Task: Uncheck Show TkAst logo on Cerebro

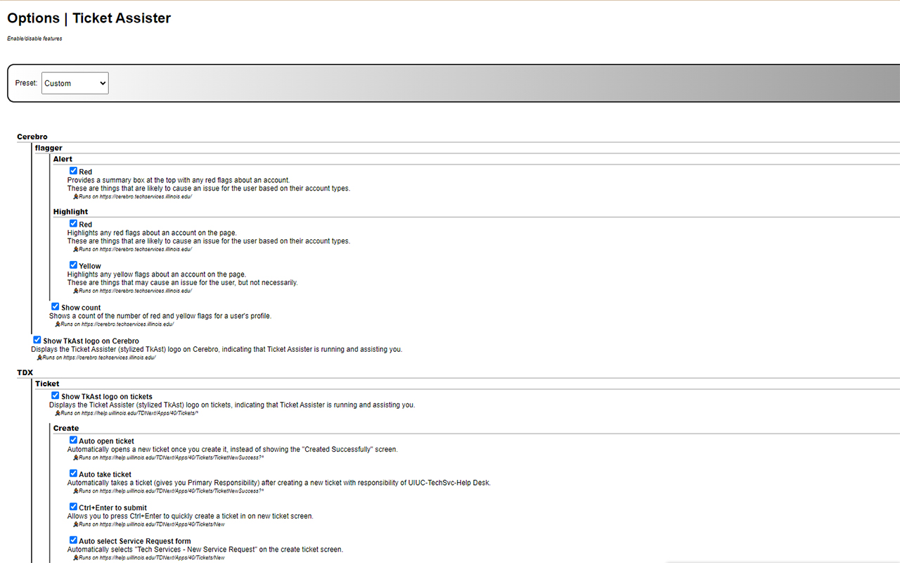Action: pos(37,340)
